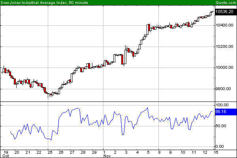Click the 27 date label on the time axis
237x158 pixels.
click(x=72, y=152)
